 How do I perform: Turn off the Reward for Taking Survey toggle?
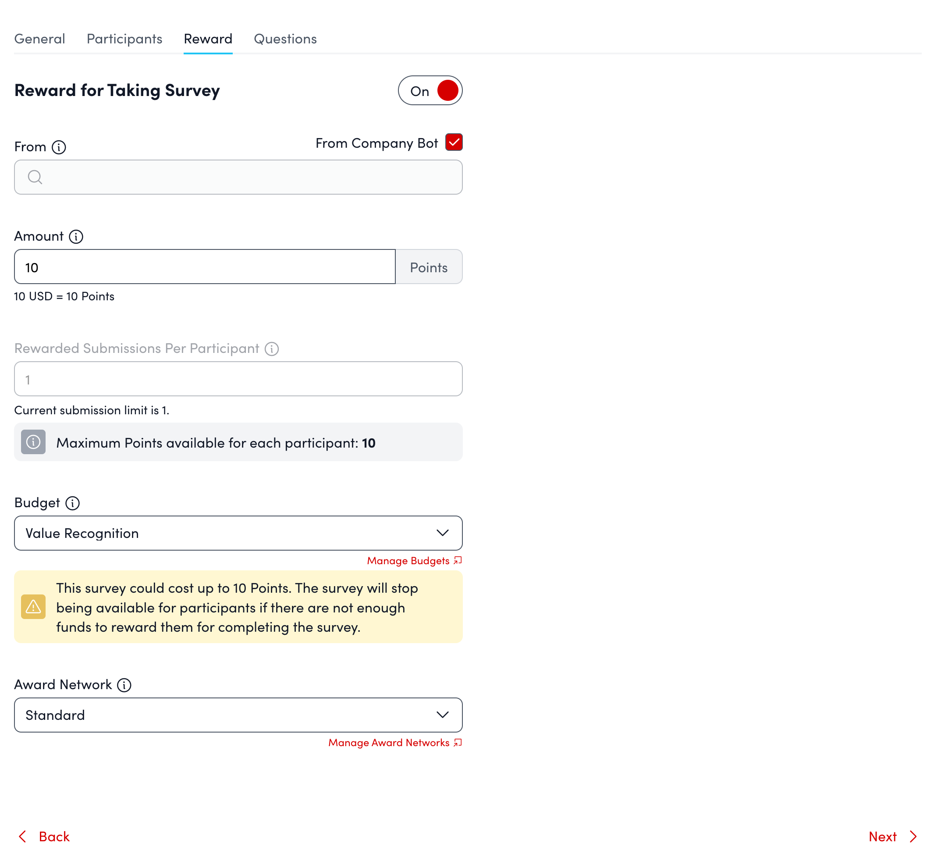click(430, 91)
